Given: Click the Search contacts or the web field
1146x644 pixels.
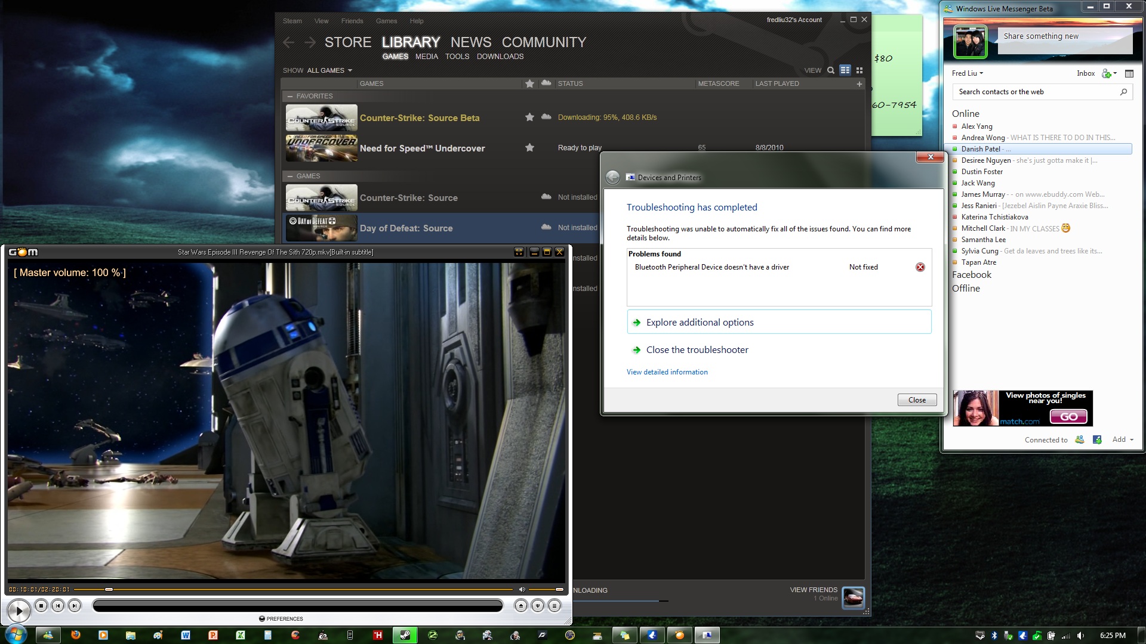Looking at the screenshot, I should pos(1042,92).
